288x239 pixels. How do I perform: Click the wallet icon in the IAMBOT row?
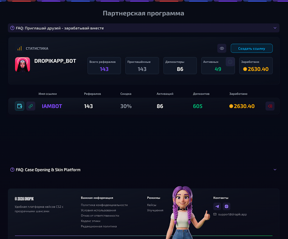point(19,106)
